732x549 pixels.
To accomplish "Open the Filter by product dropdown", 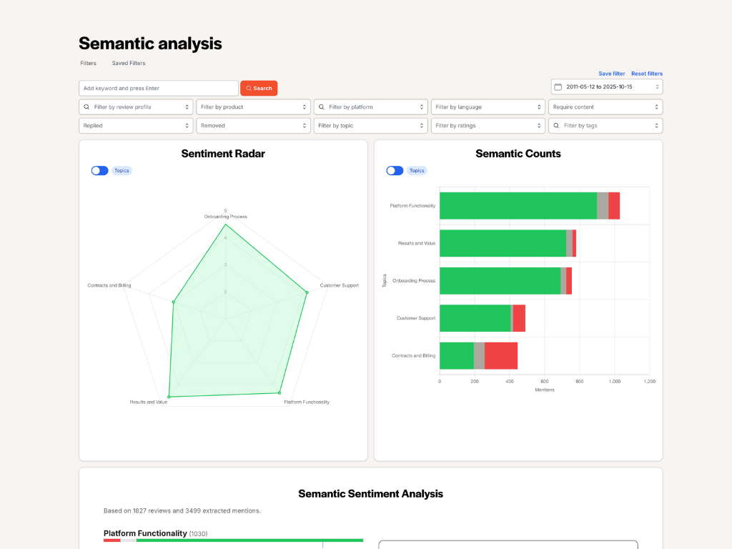I will pos(254,107).
